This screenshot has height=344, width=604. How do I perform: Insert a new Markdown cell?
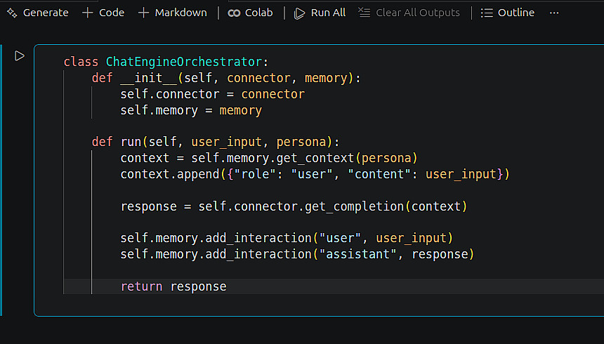tap(173, 13)
